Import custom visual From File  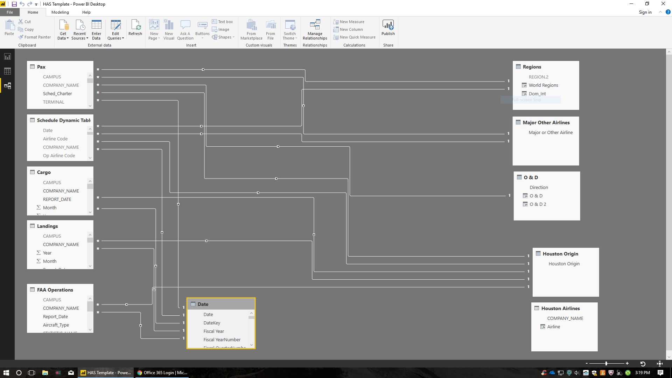(271, 30)
